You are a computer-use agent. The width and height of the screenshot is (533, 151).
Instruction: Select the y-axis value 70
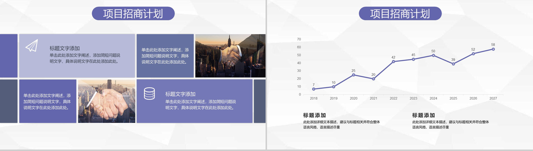(299, 39)
